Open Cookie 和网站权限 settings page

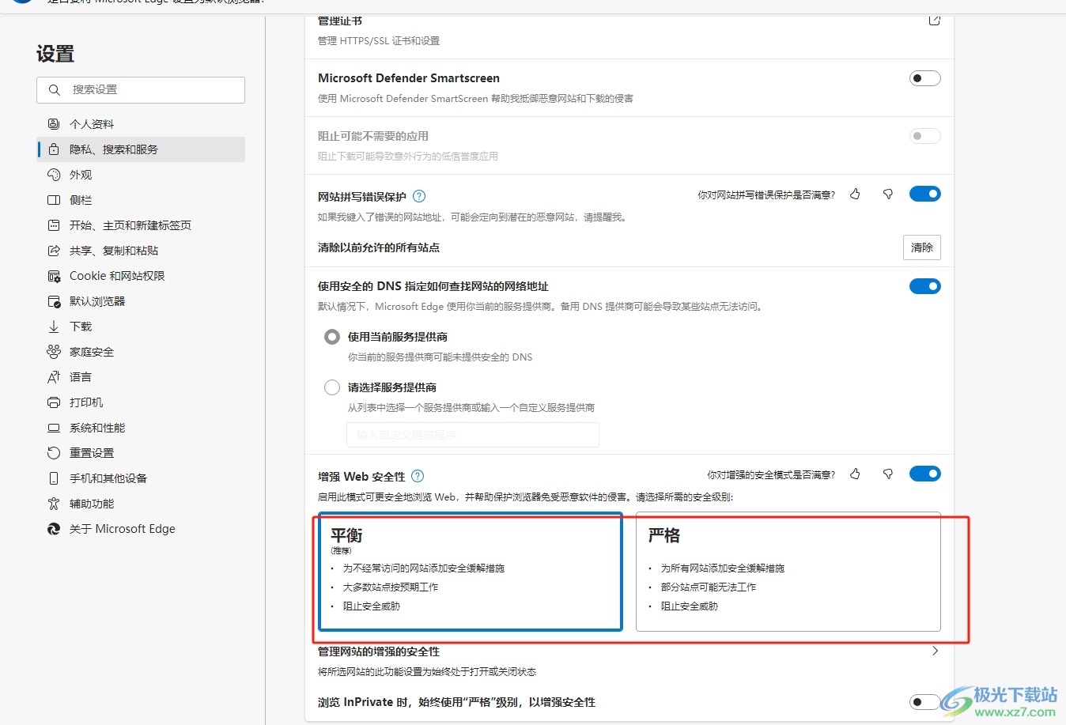pos(141,276)
